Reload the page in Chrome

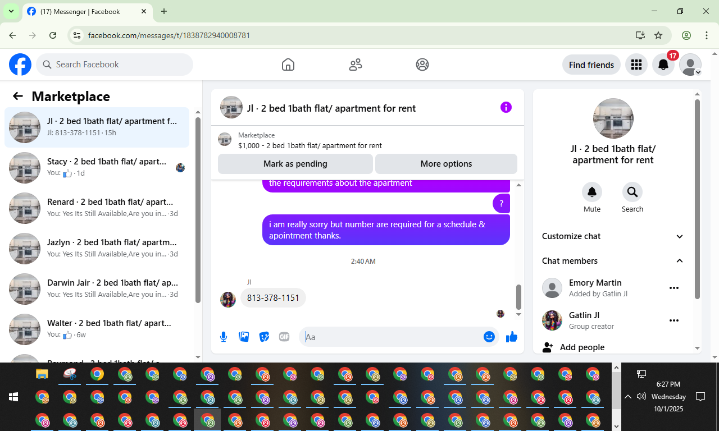(x=53, y=35)
